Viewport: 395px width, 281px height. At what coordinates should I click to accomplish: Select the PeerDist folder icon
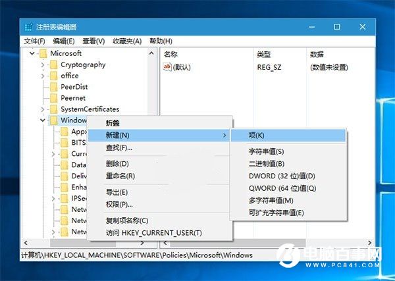tap(54, 87)
